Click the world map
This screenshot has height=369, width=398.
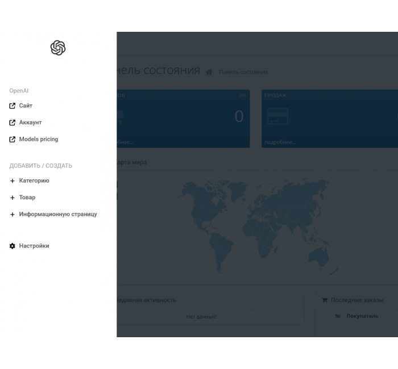point(254,226)
